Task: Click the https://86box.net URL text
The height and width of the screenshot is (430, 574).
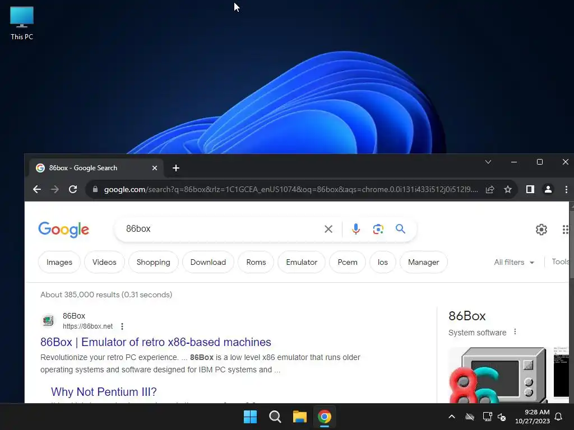Action: click(87, 326)
